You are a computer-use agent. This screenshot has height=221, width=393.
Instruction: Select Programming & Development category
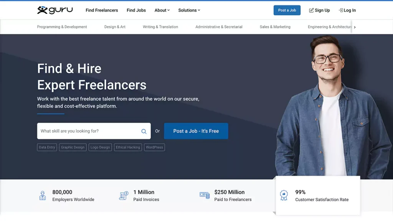[62, 27]
